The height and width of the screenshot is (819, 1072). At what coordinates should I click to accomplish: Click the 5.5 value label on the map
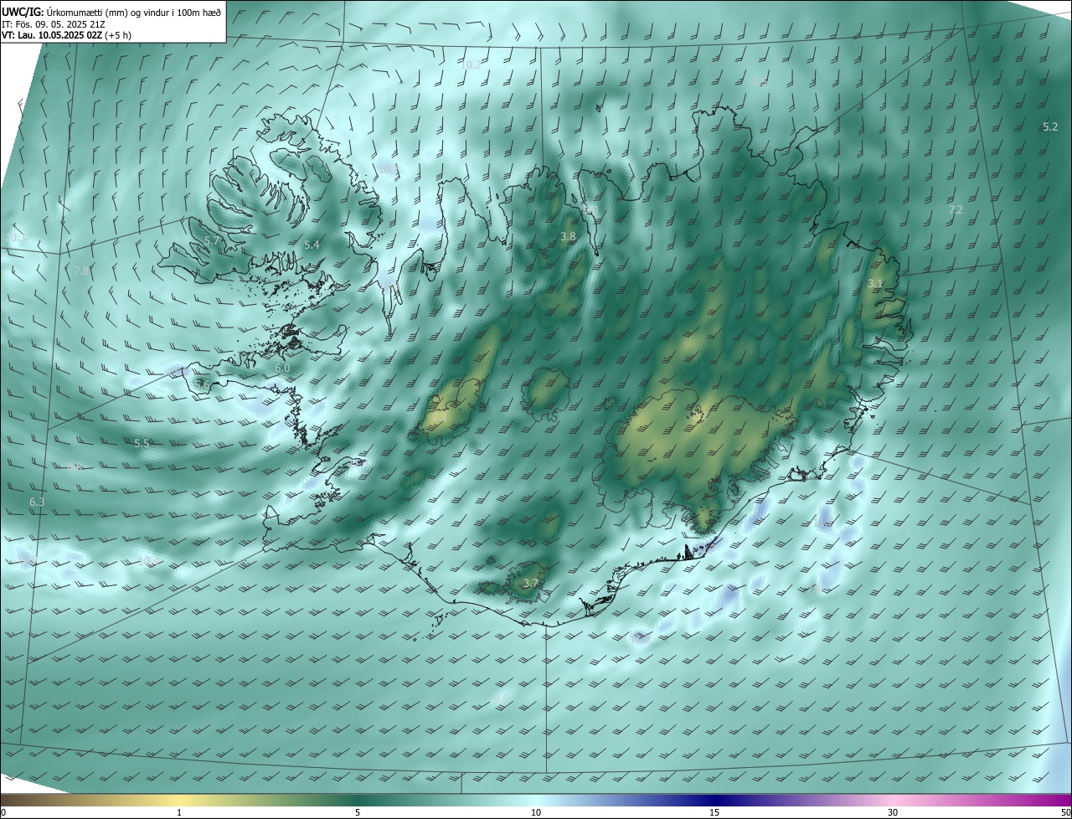click(142, 443)
